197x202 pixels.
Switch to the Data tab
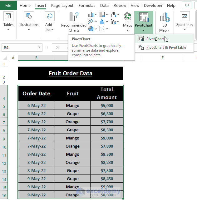click(x=104, y=5)
